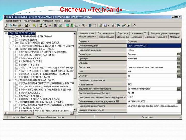186x140 pixels.
Task: Open the Окна menu
Action: tap(58, 21)
